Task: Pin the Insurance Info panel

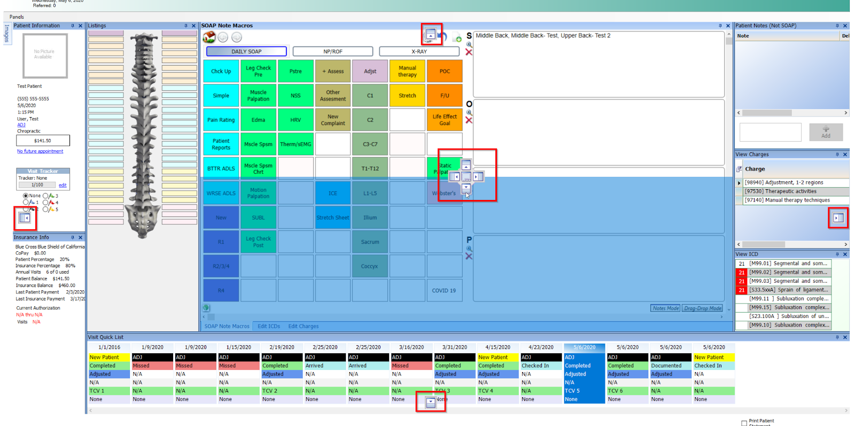Action: pyautogui.click(x=73, y=237)
